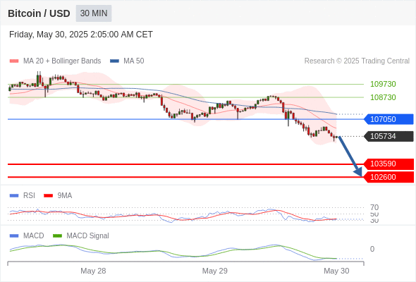Click the 'MA 20 + Bollinger Bands' legend label
Screen dimensions: 416x282
coord(62,61)
